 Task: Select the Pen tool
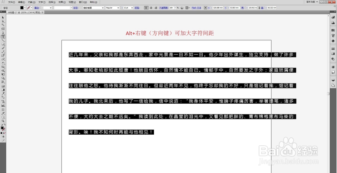coord(3,33)
